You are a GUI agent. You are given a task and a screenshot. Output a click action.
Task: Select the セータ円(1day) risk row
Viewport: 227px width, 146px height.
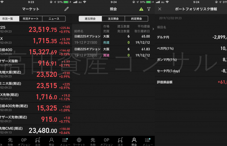(x=191, y=71)
